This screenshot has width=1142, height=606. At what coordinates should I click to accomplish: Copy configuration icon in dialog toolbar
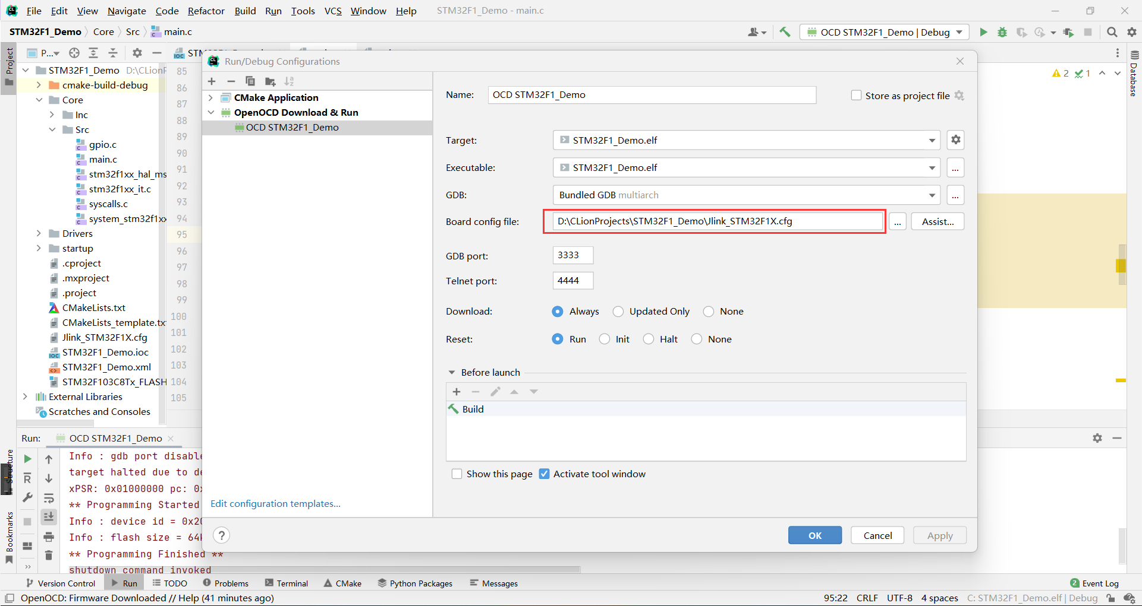click(x=250, y=81)
